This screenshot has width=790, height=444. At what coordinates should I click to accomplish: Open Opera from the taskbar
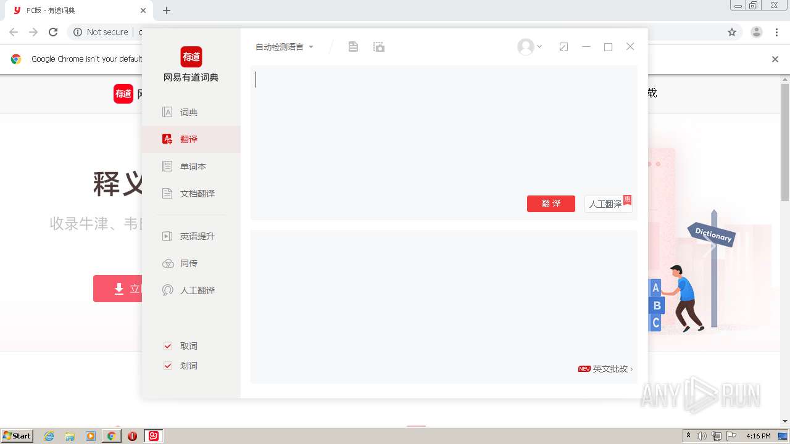[x=132, y=436]
